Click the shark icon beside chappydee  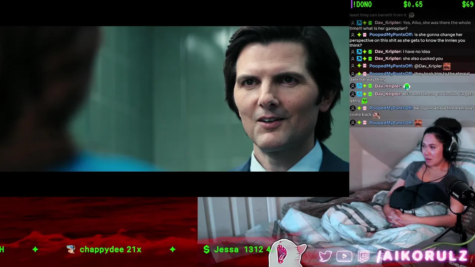click(71, 250)
